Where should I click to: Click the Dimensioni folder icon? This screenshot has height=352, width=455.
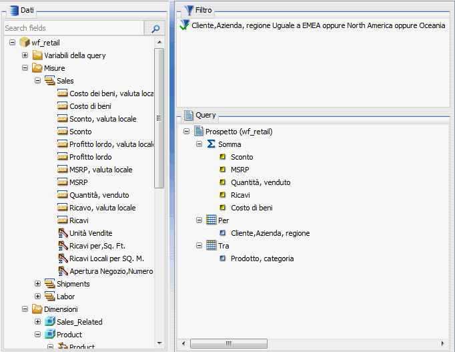point(37,309)
